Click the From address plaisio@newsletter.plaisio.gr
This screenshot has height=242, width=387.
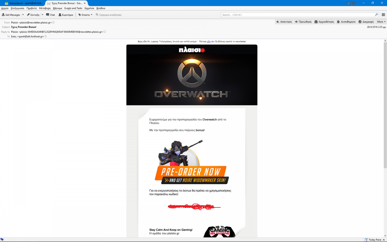(31, 23)
